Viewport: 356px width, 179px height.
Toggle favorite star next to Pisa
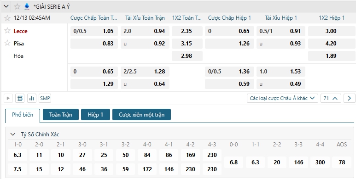pos(7,43)
